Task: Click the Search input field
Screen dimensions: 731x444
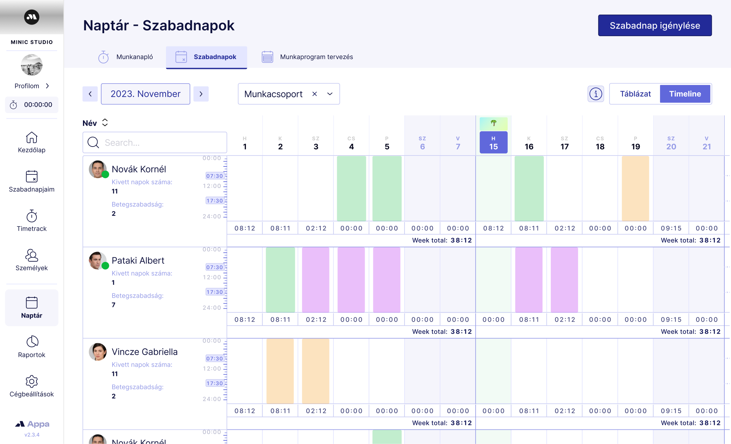Action: coord(155,142)
